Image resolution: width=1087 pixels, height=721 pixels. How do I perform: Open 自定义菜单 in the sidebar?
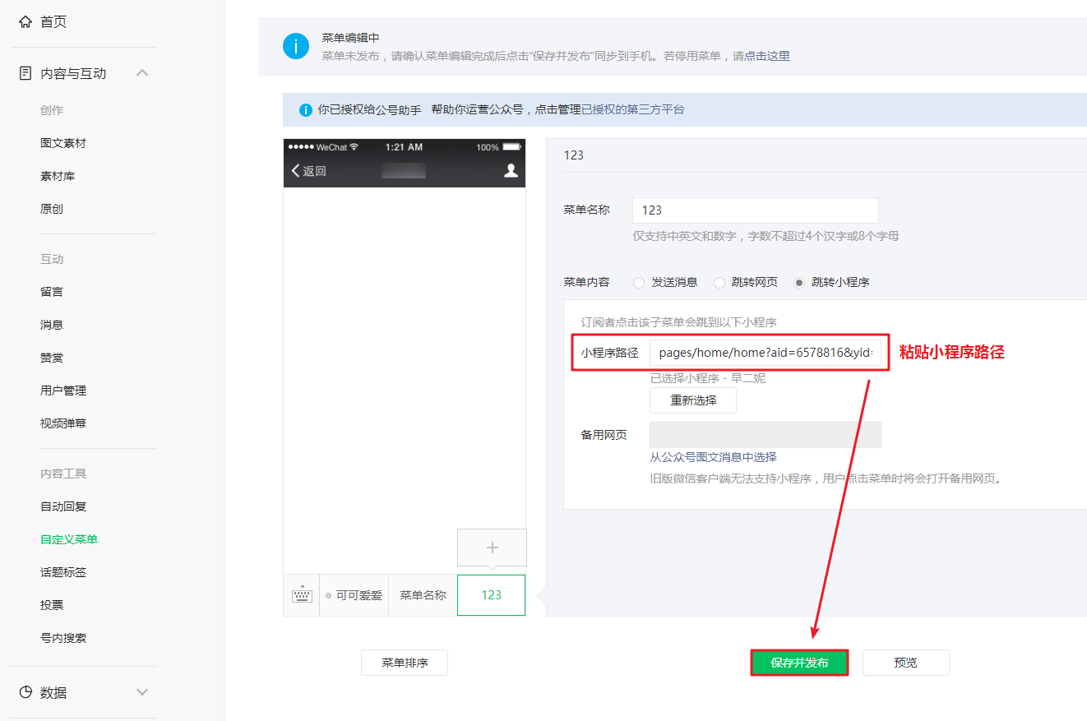click(69, 539)
